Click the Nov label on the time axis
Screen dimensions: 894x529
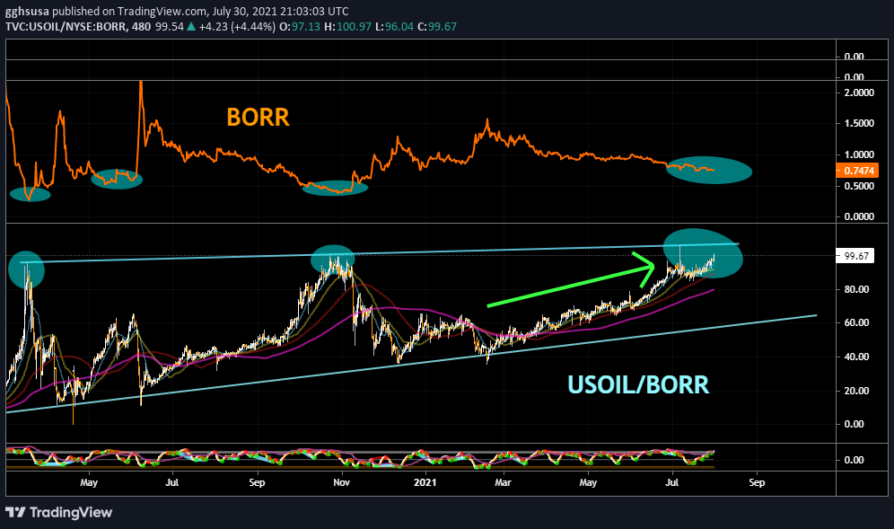(x=341, y=483)
